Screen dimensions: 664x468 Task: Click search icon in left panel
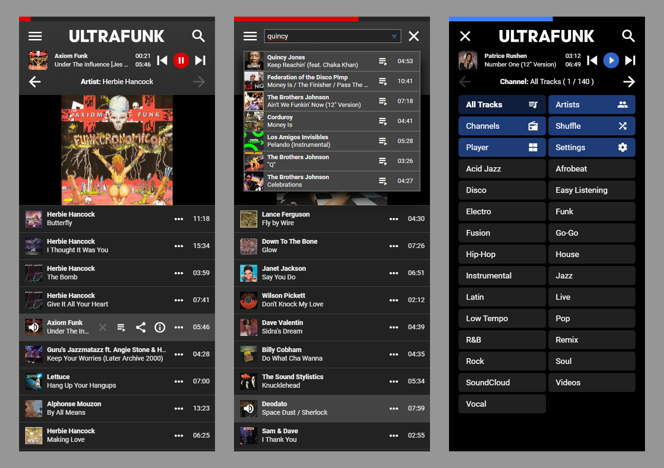tap(198, 36)
